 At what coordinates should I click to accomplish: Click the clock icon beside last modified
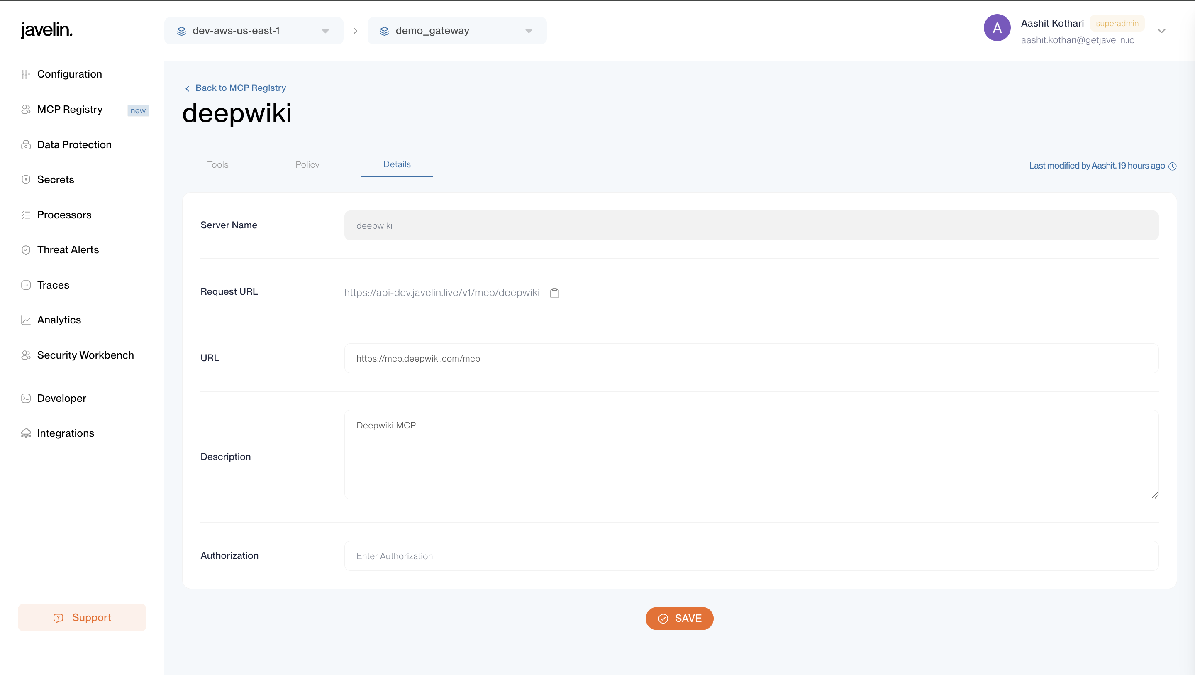tap(1172, 166)
